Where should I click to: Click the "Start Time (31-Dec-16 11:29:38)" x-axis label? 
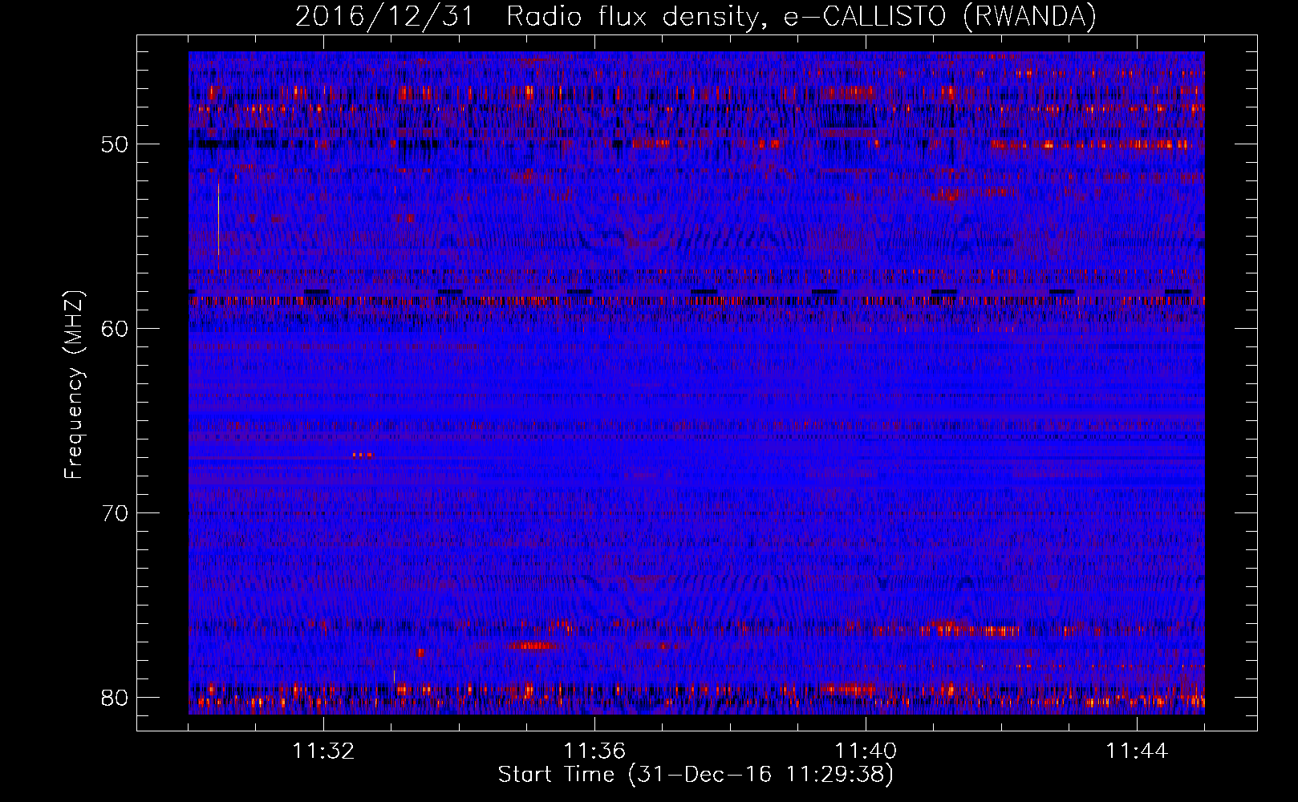696,775
